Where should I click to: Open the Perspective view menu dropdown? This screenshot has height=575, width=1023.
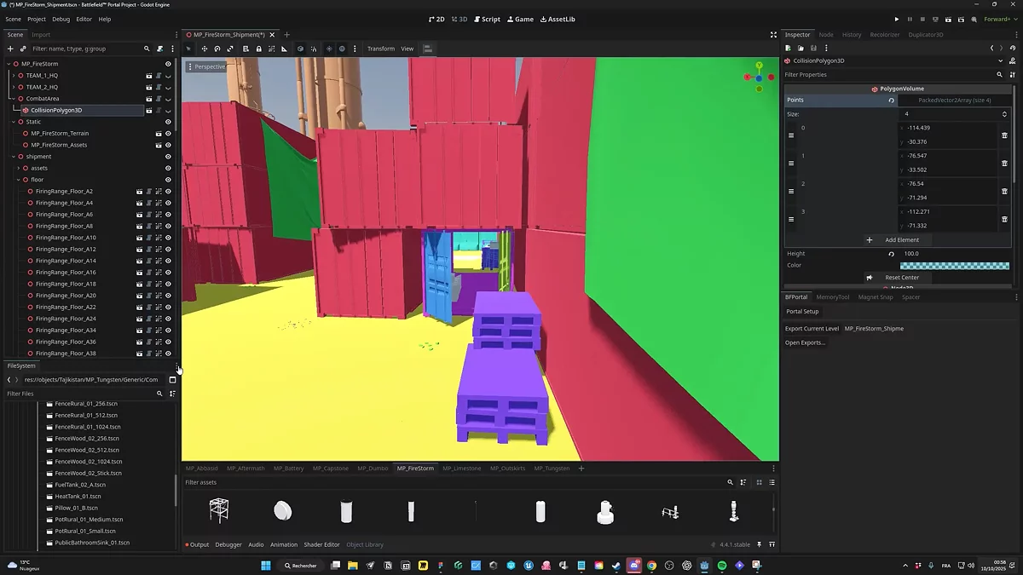pos(206,66)
